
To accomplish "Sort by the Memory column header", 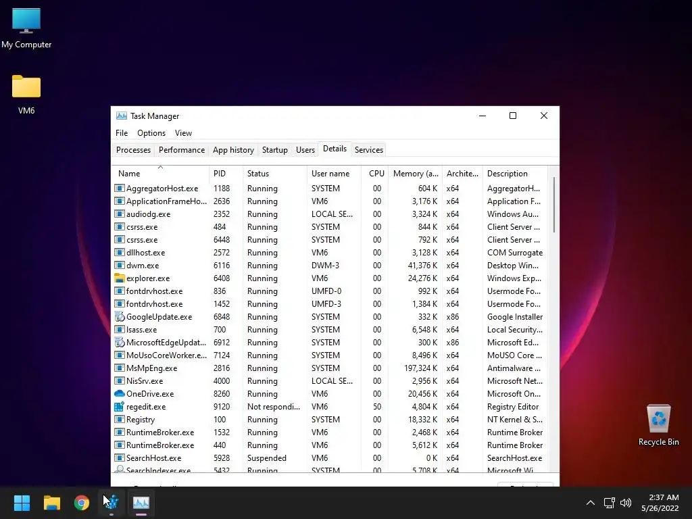I will (x=415, y=174).
